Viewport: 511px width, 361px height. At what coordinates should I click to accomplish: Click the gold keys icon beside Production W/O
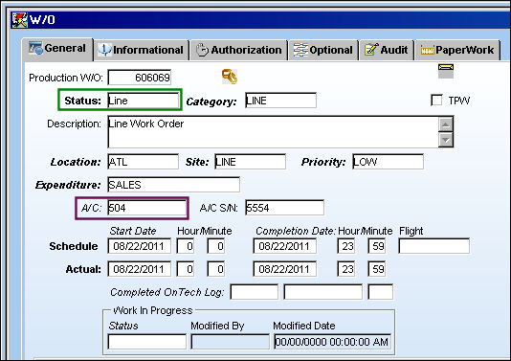[x=230, y=77]
